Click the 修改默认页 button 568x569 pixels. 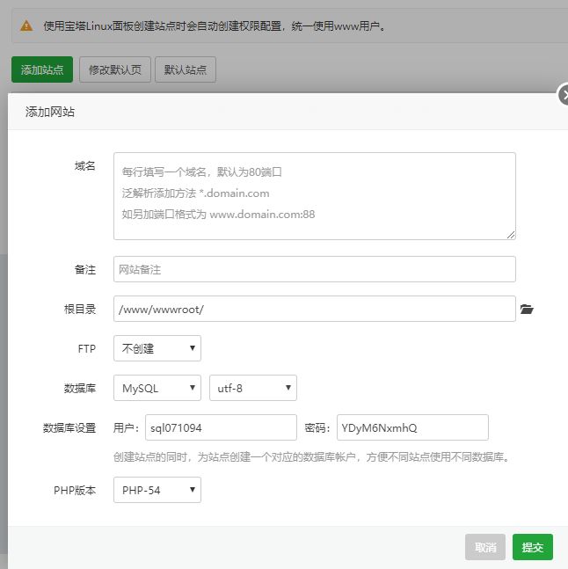(115, 69)
